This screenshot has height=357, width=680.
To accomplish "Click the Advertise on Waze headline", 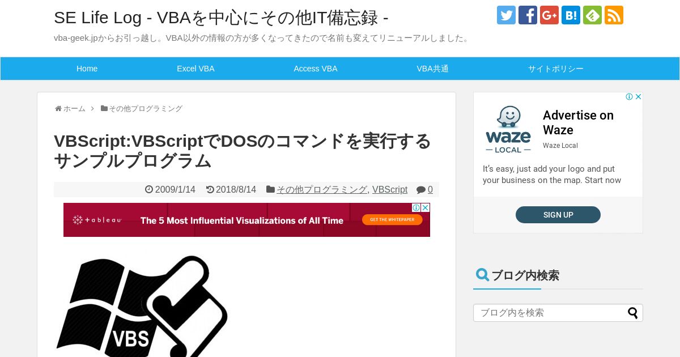I will [x=578, y=122].
